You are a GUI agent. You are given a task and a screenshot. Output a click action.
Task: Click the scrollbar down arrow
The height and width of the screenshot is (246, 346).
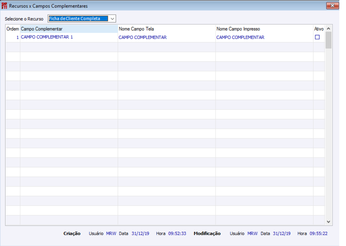click(328, 222)
